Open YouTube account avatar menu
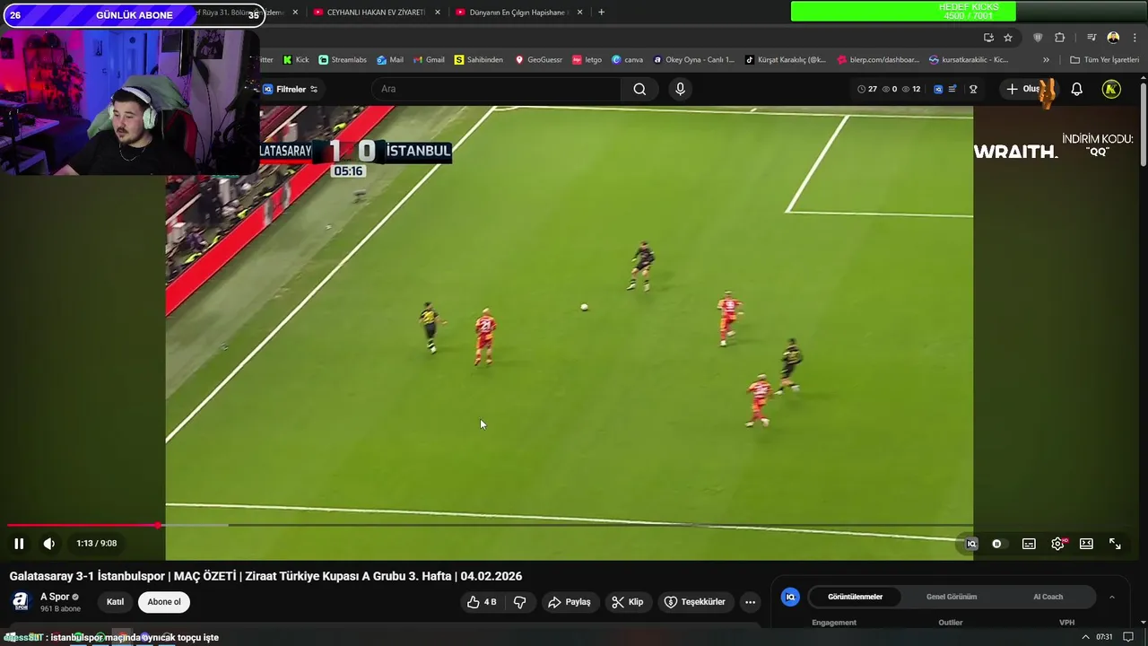 pos(1111,89)
